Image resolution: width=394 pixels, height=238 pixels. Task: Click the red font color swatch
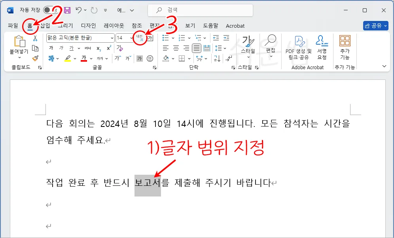tap(83, 58)
